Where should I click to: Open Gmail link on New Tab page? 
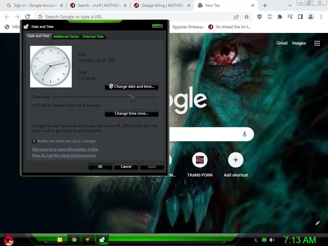point(282,43)
